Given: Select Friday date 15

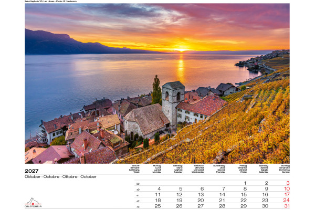Looking at the screenshot, I should click(244, 195).
